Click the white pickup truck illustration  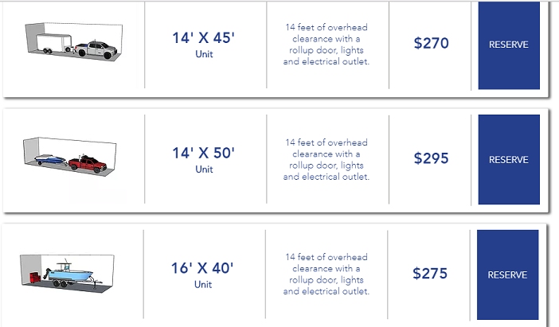[x=96, y=49]
